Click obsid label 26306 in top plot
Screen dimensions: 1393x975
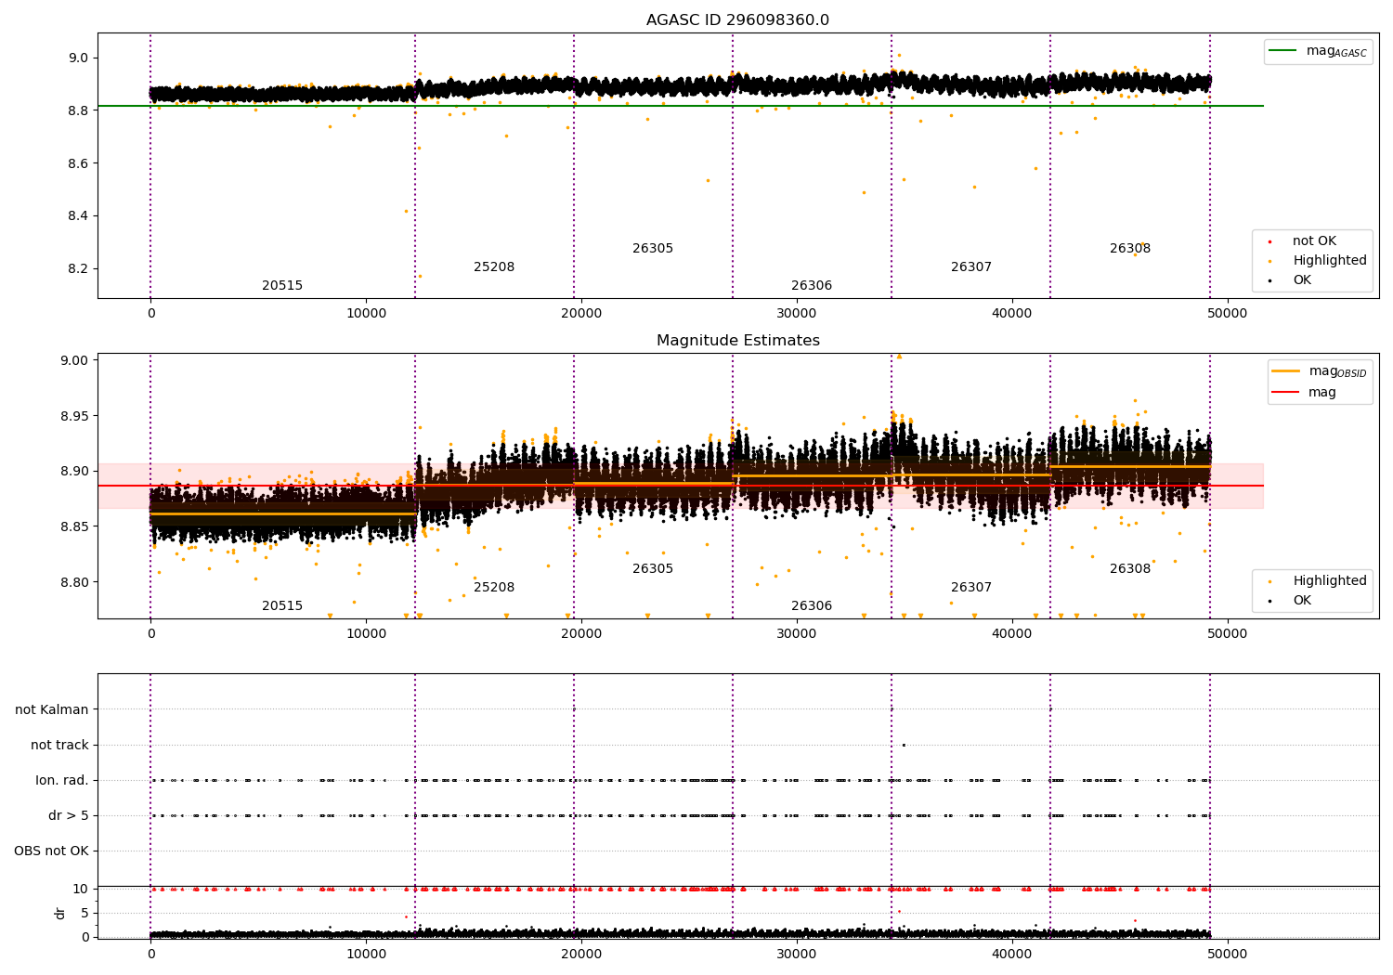click(x=812, y=286)
